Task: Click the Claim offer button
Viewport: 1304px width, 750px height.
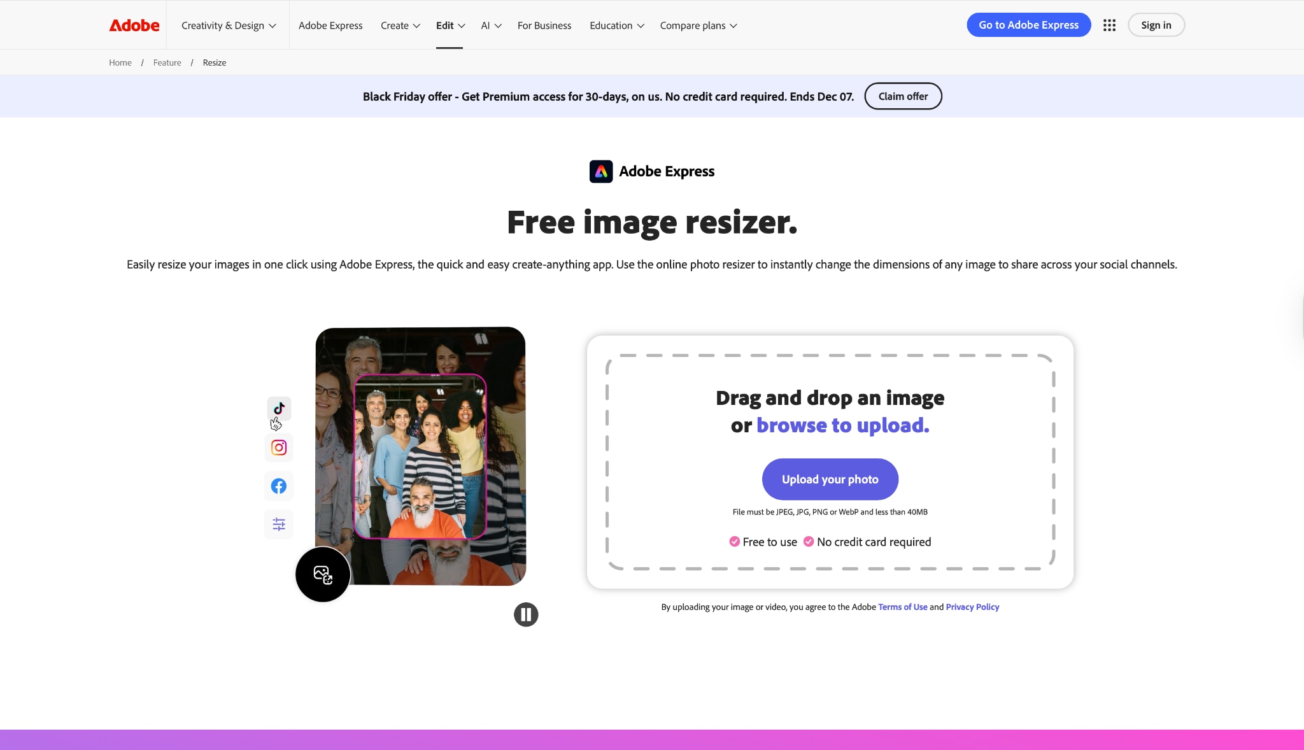Action: click(x=903, y=96)
